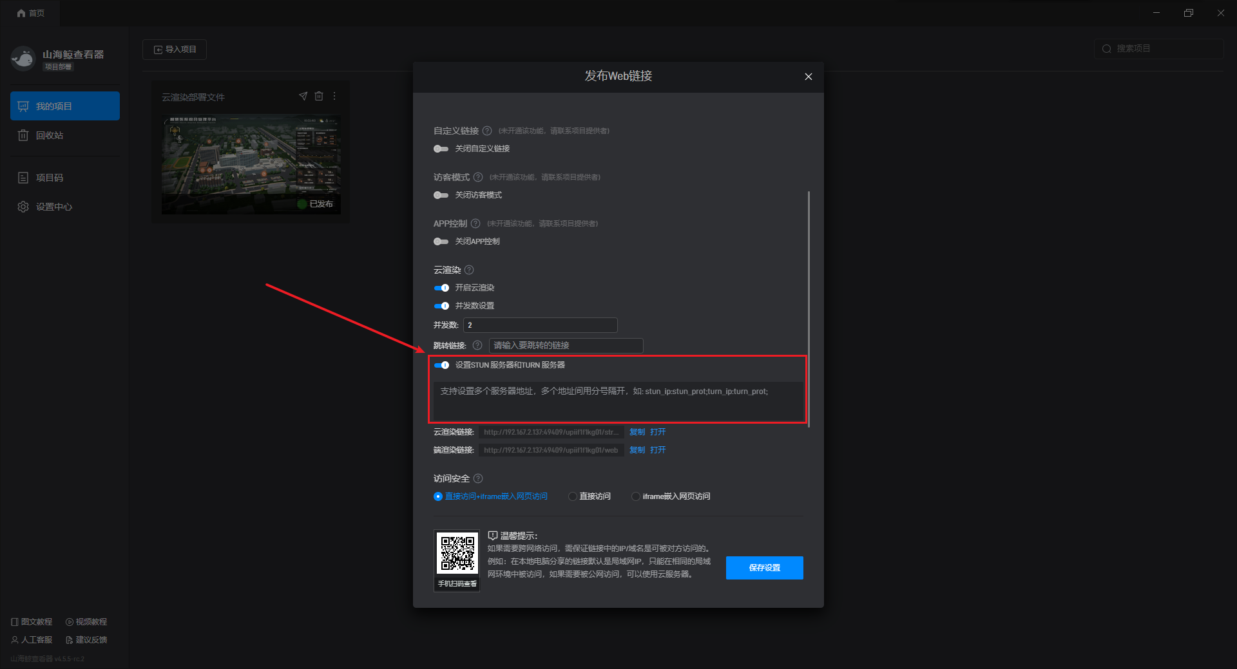Click the 项目部署 label under app name
The height and width of the screenshot is (669, 1237).
pos(58,67)
